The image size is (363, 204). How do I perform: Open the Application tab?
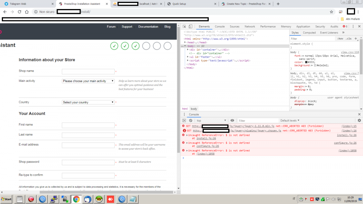(x=303, y=26)
